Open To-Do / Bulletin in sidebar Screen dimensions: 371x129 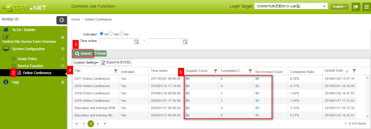coord(23,30)
